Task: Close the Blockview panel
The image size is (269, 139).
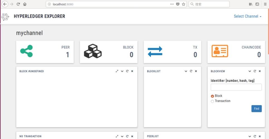Action: click(x=260, y=71)
